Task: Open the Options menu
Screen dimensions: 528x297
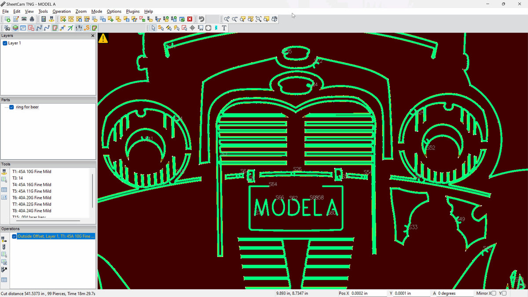Action: point(114,11)
